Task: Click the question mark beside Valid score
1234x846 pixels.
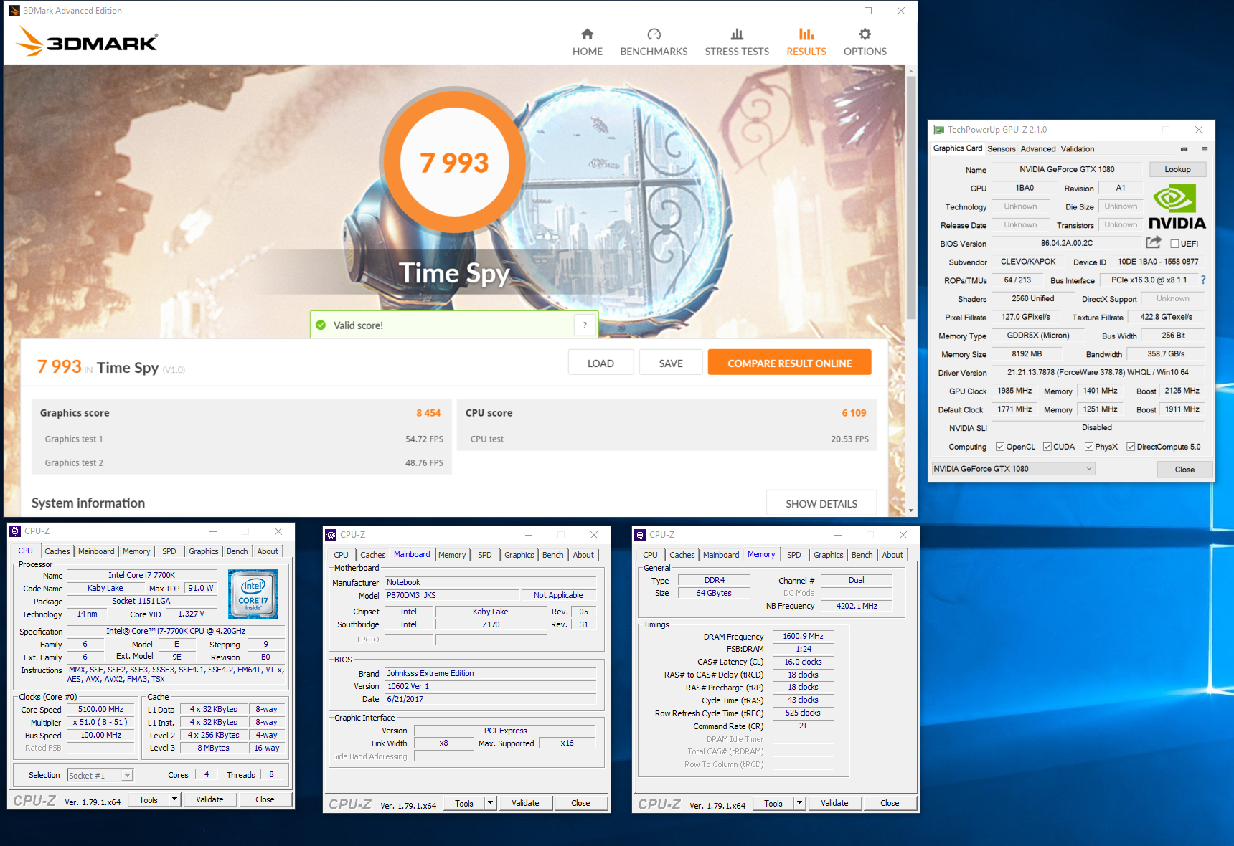Action: click(x=585, y=325)
